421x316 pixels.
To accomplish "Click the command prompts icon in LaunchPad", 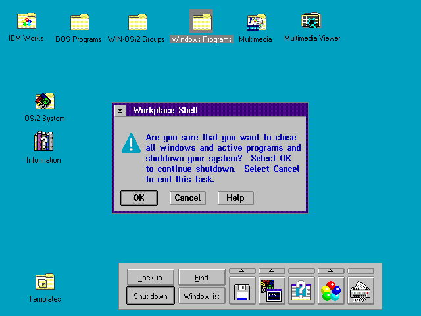I will [272, 291].
